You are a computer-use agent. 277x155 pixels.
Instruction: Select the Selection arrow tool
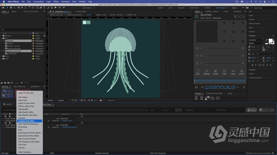point(8,8)
